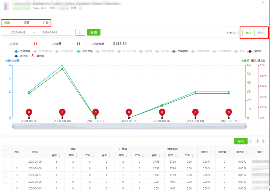270x191 pixels.
Task: Click the green 查询 button
Action: 94,33
